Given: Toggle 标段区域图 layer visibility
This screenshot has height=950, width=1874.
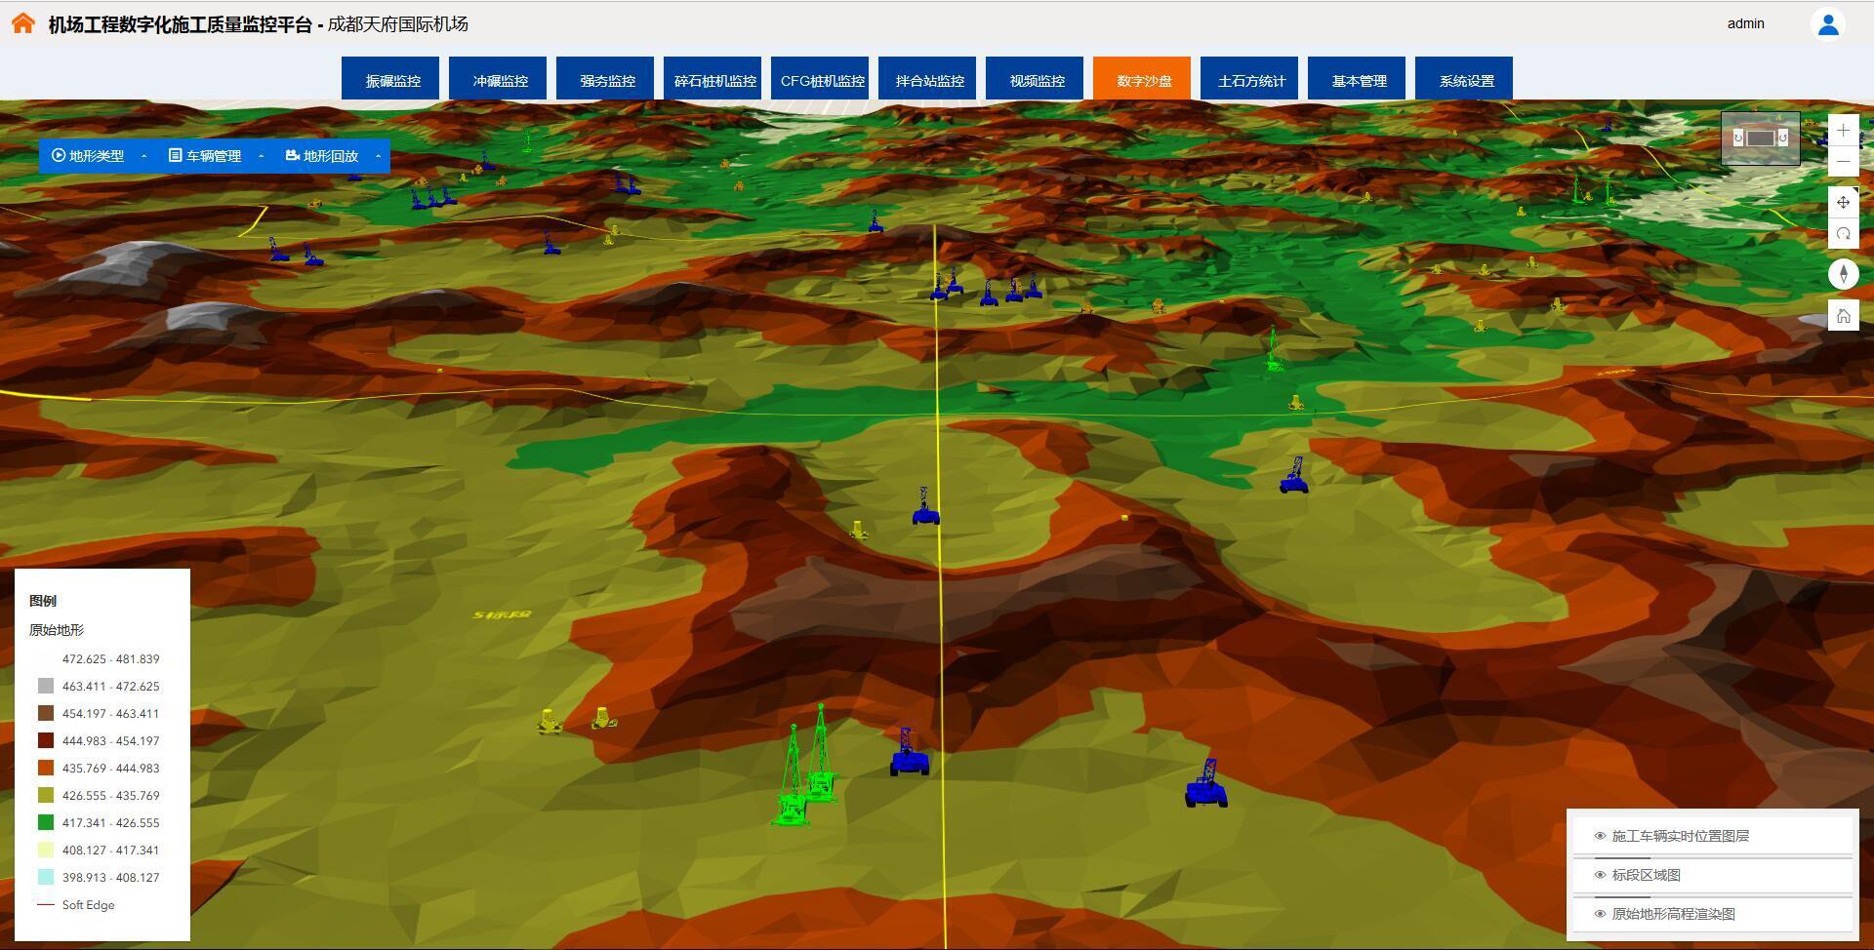Looking at the screenshot, I should point(1600,875).
